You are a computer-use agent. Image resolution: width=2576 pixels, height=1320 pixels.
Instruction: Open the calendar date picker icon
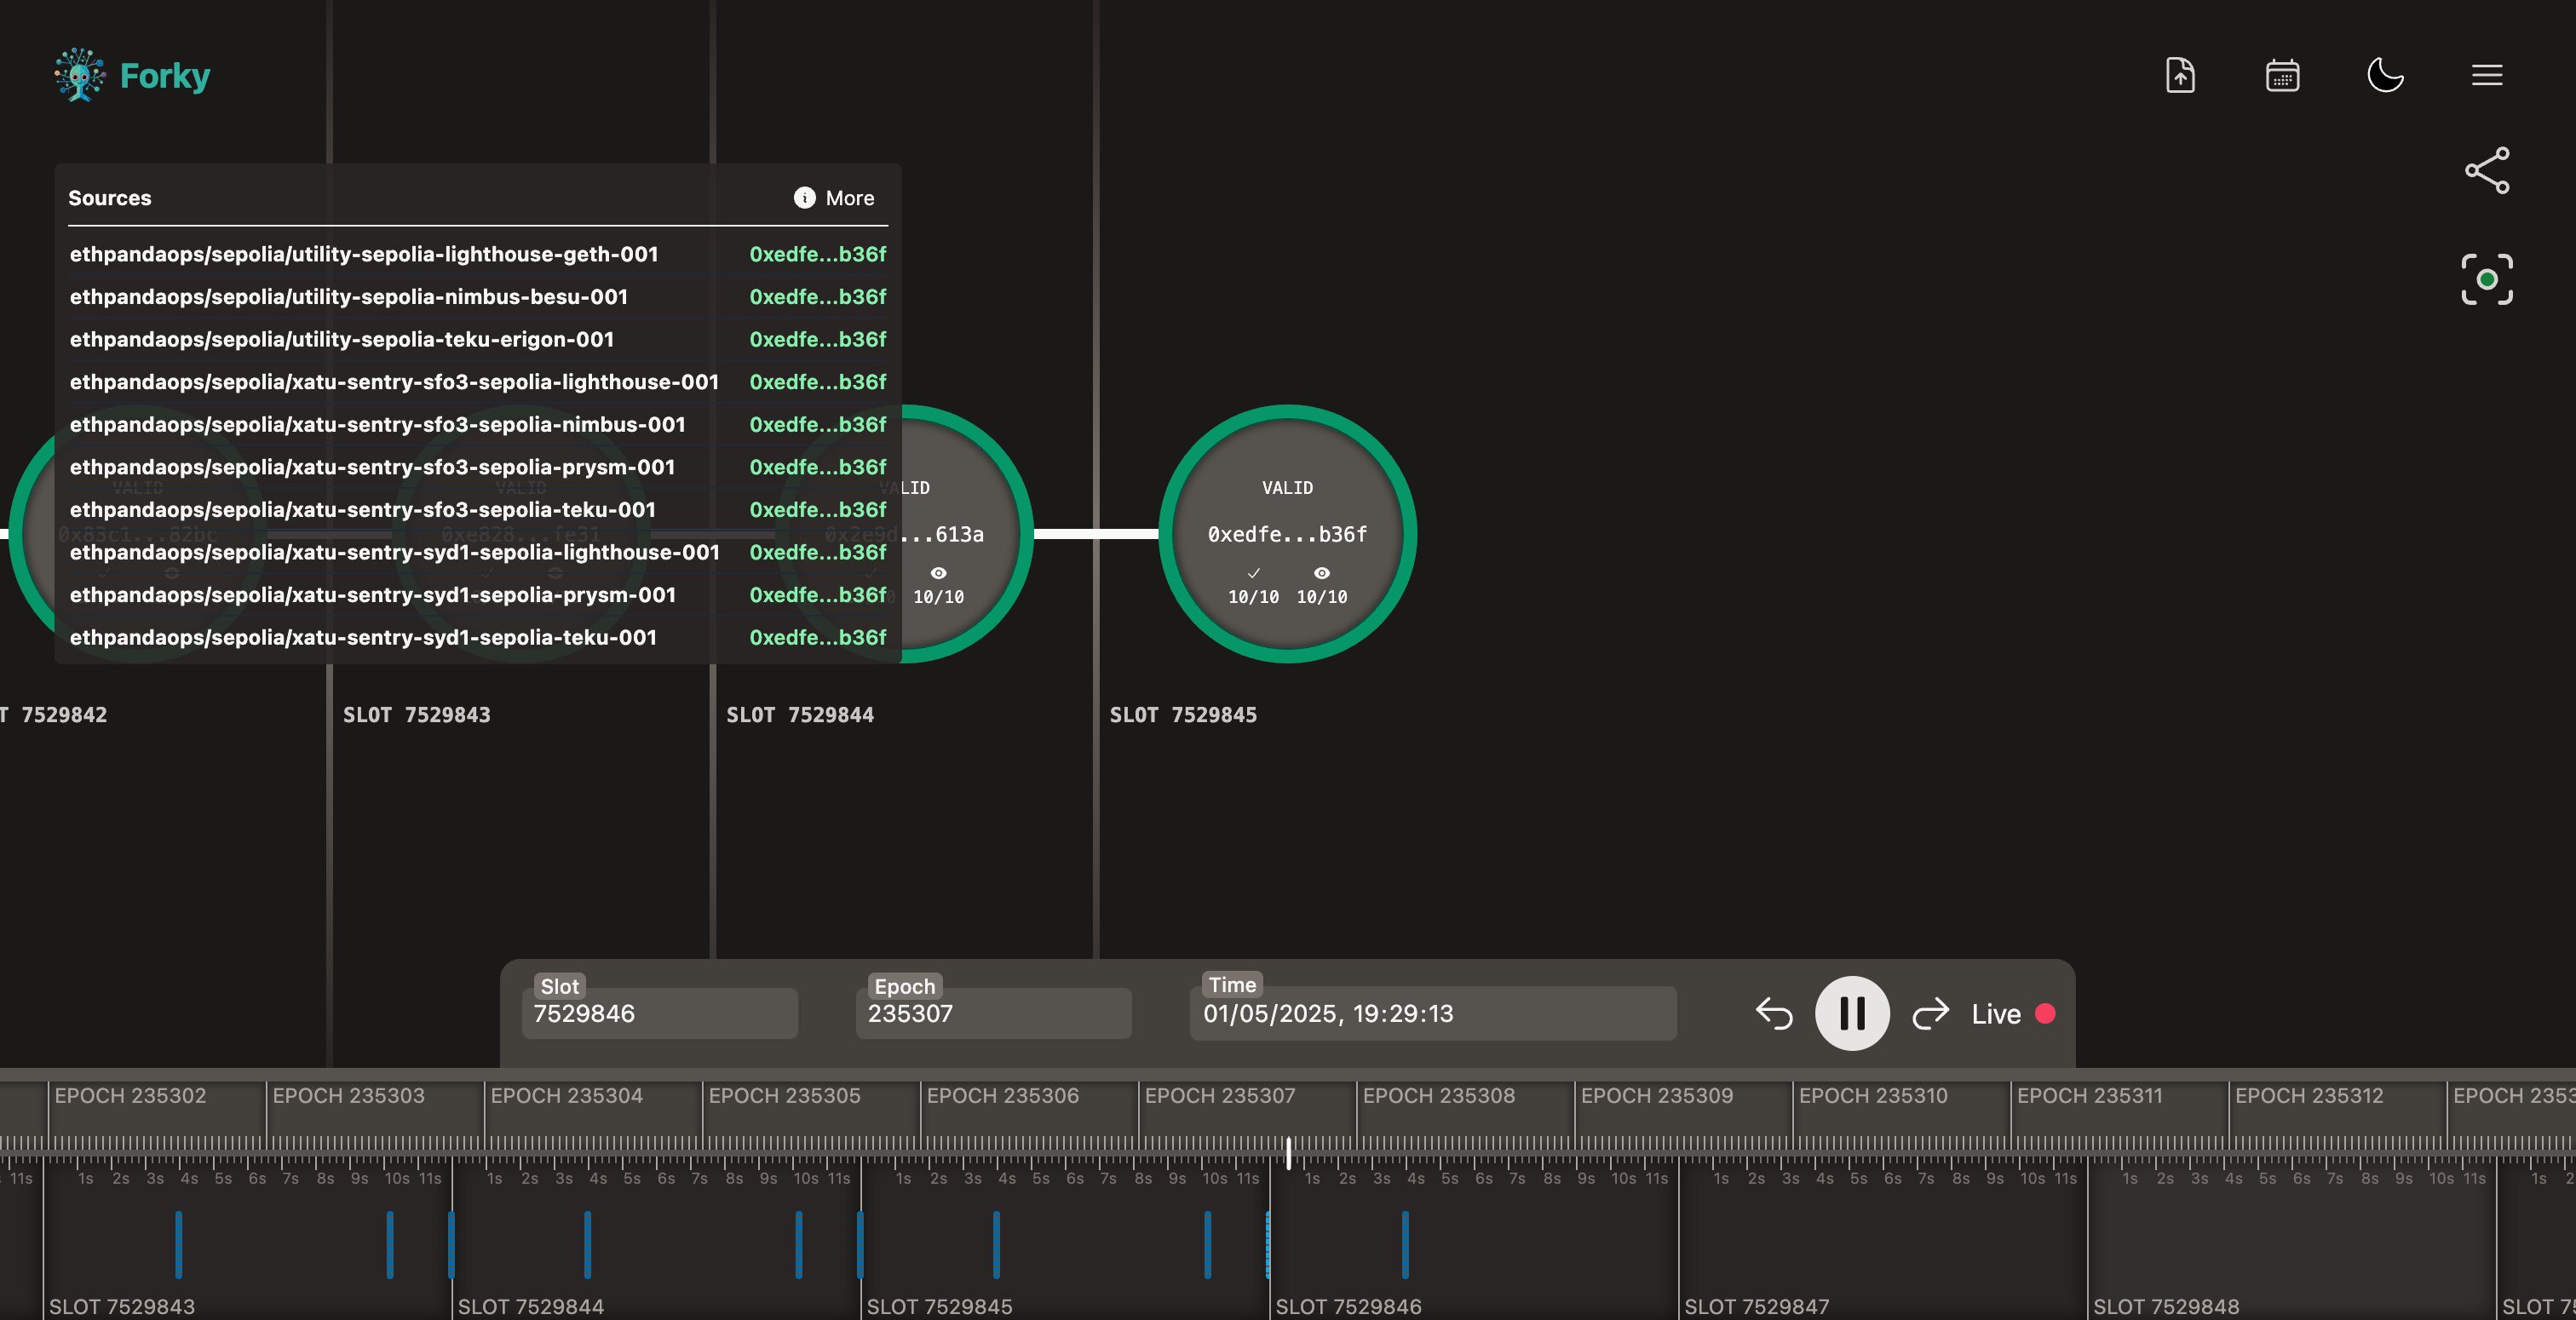coord(2282,75)
